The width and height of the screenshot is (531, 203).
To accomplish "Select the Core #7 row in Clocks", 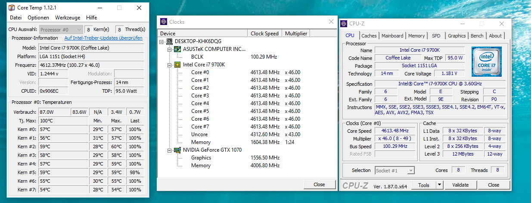I will point(247,127).
